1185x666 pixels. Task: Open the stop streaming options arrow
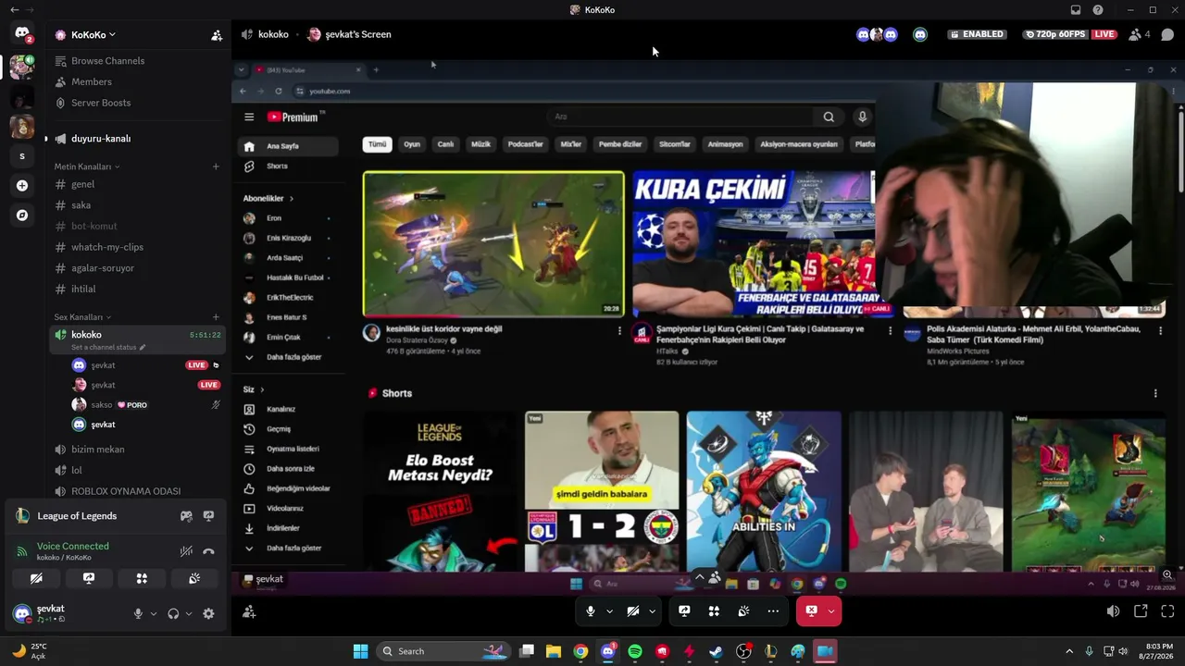831,611
